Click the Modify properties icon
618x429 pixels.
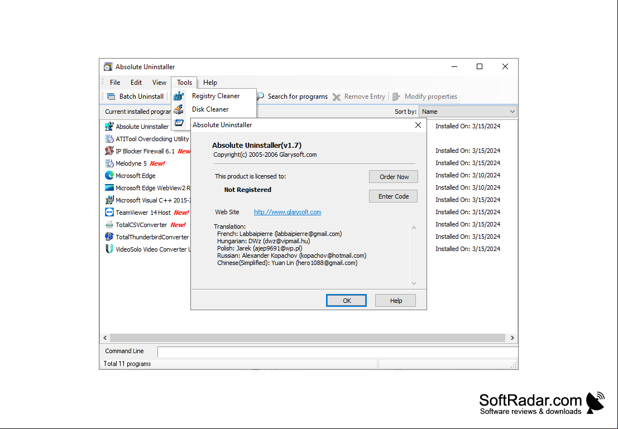(396, 97)
